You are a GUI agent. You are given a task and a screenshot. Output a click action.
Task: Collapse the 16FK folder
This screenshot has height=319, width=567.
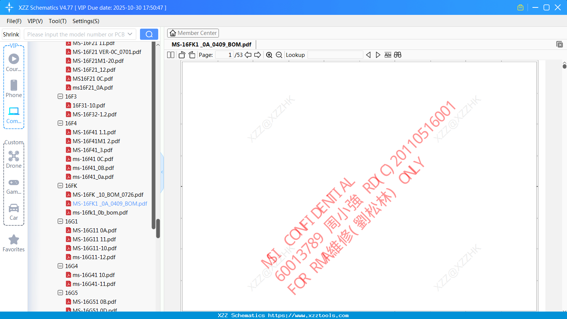[60, 186]
